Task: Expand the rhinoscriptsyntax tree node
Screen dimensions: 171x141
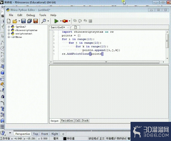Action: click(x=9, y=30)
